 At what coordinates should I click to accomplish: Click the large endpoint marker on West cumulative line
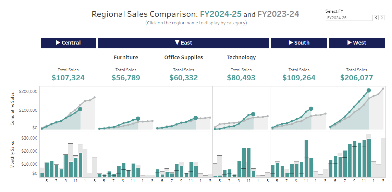point(369,91)
